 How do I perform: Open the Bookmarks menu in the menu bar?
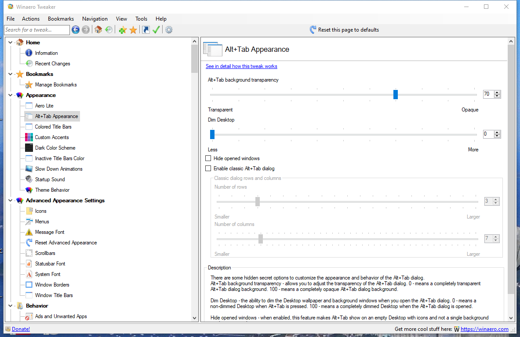(61, 19)
